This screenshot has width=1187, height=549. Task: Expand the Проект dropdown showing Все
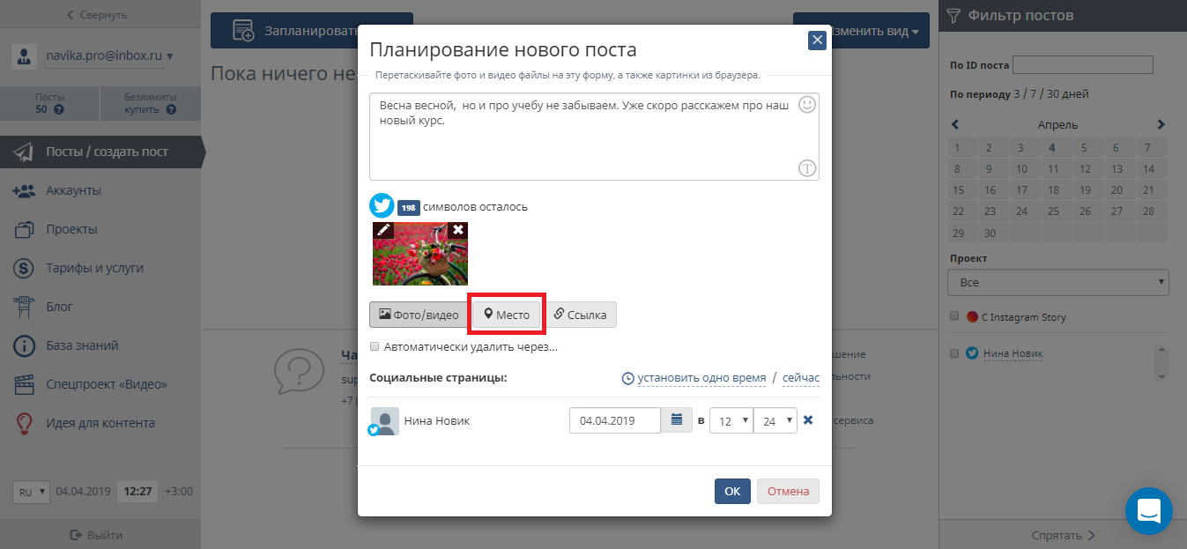coord(1057,283)
